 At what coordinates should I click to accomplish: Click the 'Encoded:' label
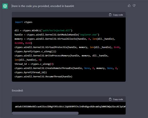(x=17, y=90)
